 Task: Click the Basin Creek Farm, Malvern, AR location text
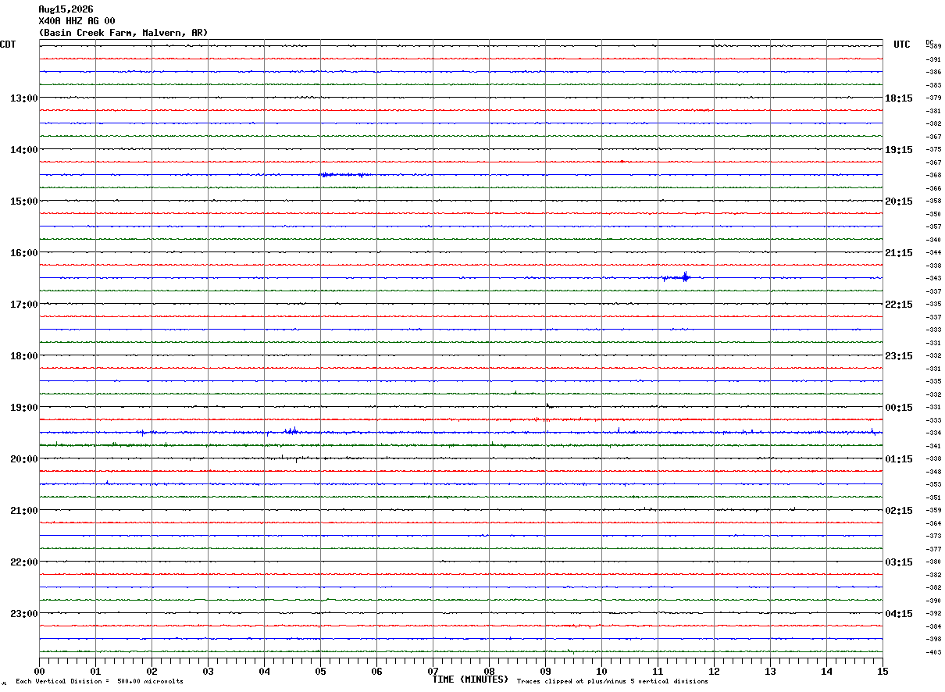coord(123,33)
